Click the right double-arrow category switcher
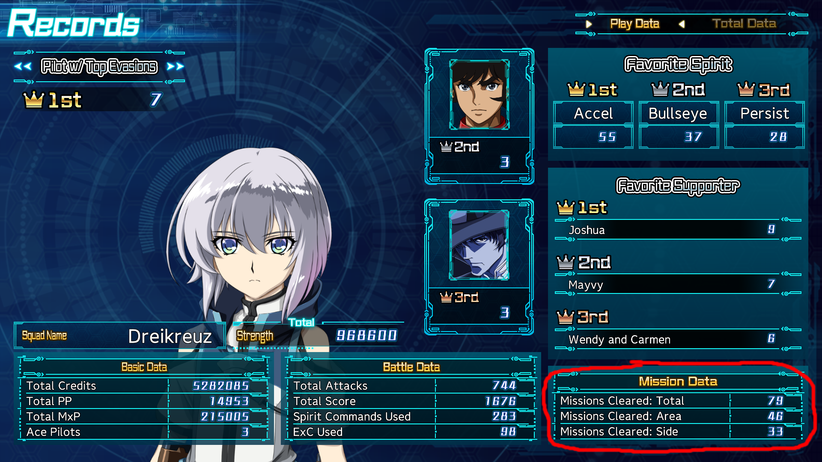 (176, 66)
